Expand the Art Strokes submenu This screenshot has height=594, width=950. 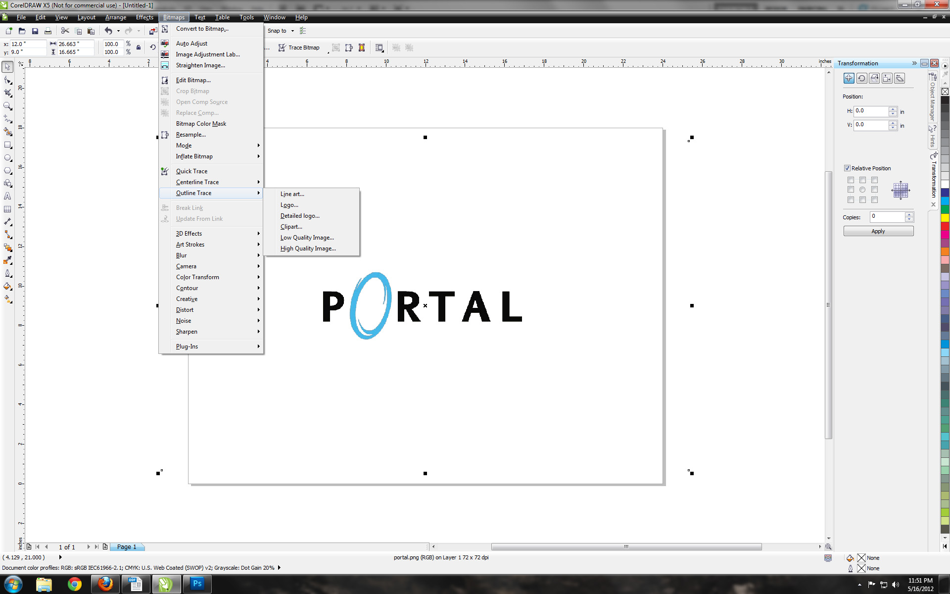coord(211,245)
